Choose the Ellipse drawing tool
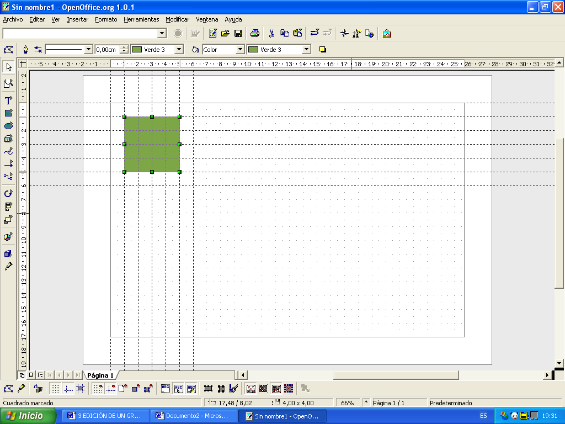This screenshot has height=424, width=565. tap(8, 126)
